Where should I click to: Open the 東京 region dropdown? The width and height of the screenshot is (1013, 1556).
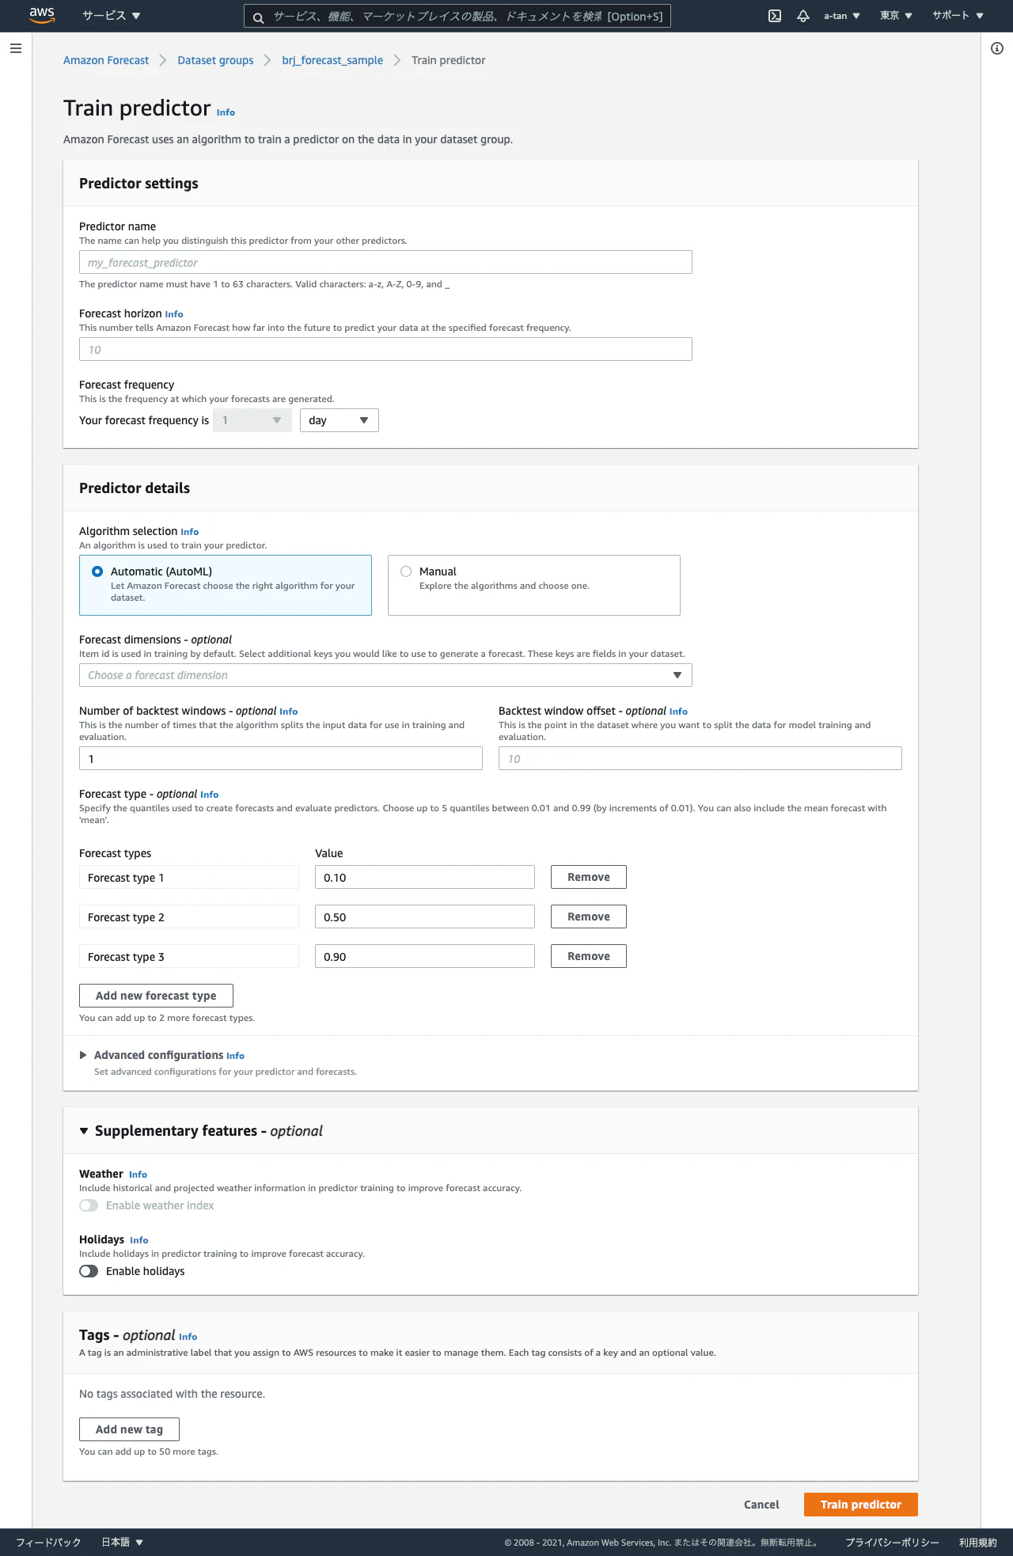(x=896, y=16)
